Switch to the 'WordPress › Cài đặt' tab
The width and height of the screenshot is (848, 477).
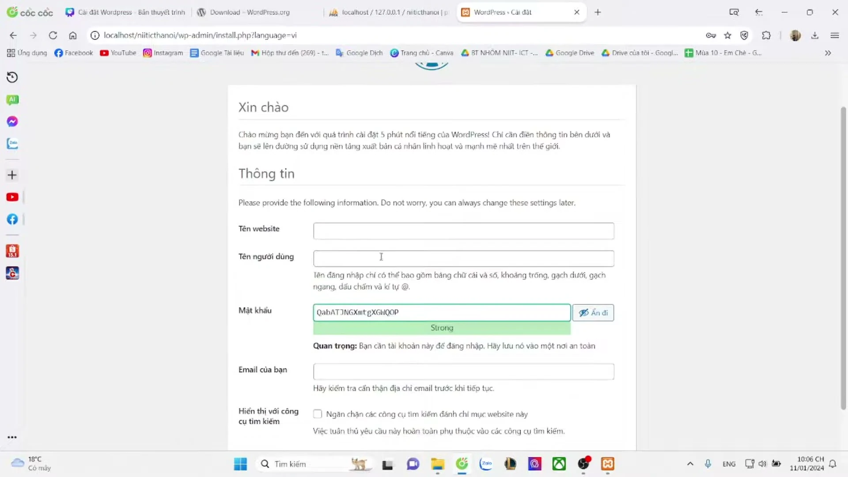click(x=503, y=12)
